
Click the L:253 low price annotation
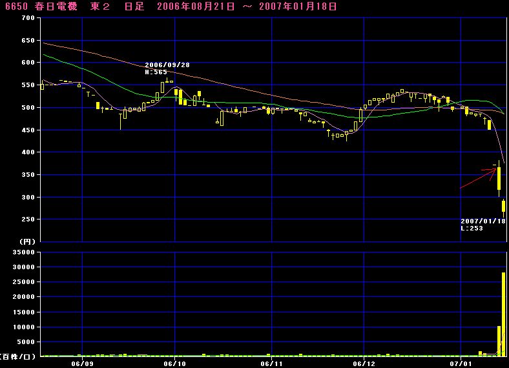point(472,228)
